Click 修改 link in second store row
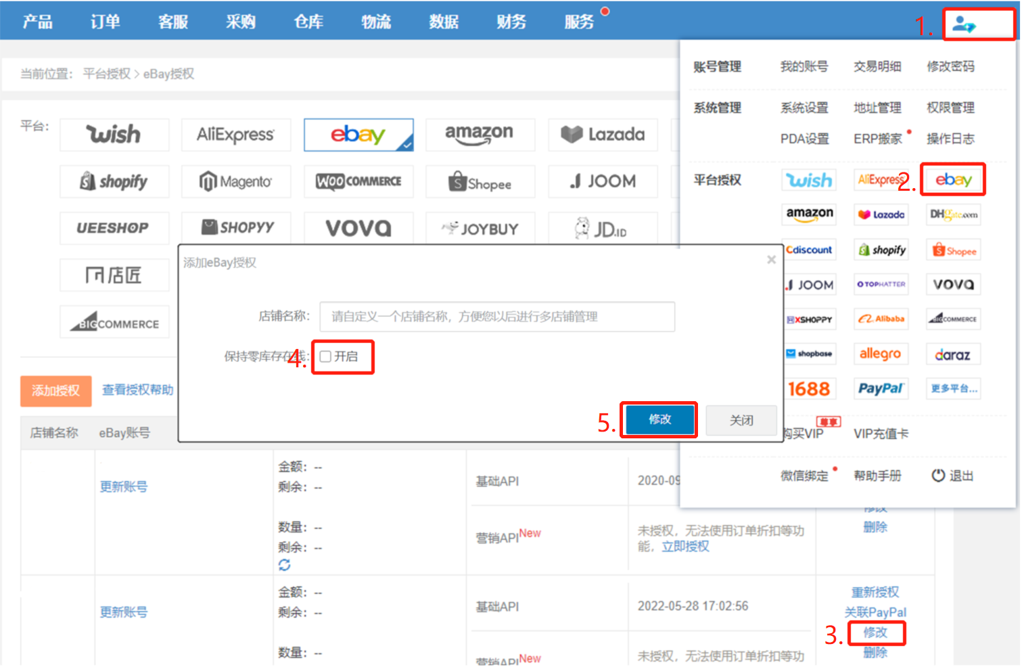The image size is (1022, 667). pos(875,632)
